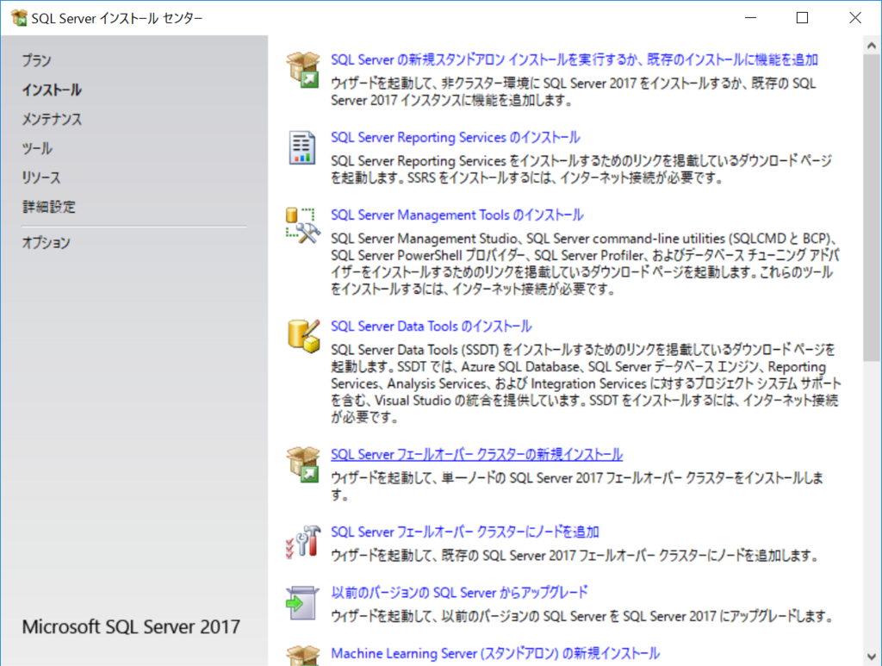Open the ツール page
This screenshot has height=666, width=882.
(x=37, y=148)
